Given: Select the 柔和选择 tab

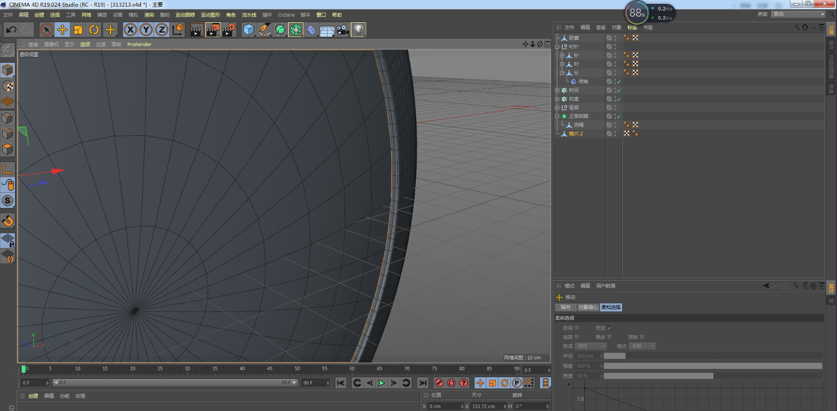Looking at the screenshot, I should coord(611,307).
